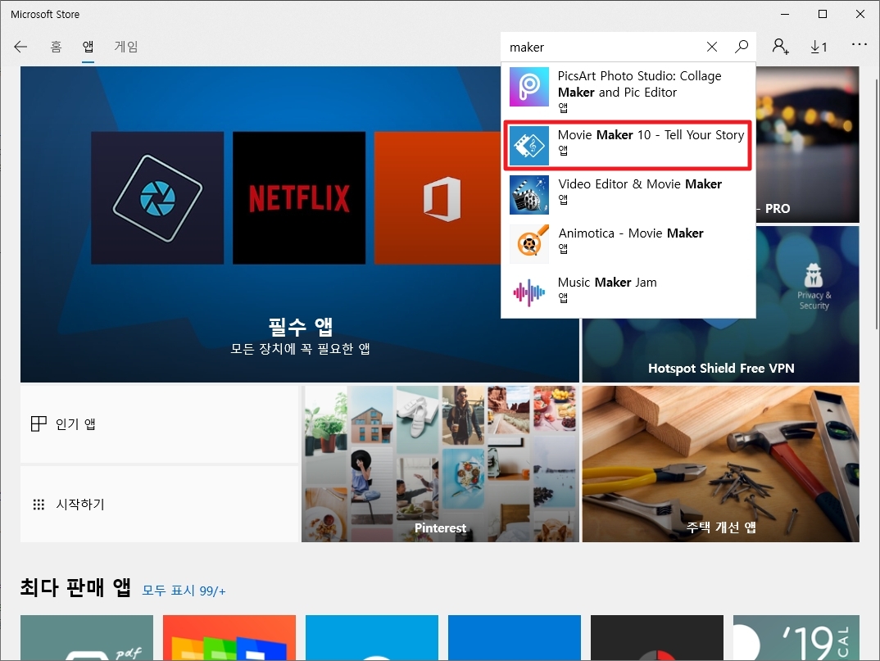Choose the Music Maker Jam suggestion
880x661 pixels.
[x=628, y=292]
